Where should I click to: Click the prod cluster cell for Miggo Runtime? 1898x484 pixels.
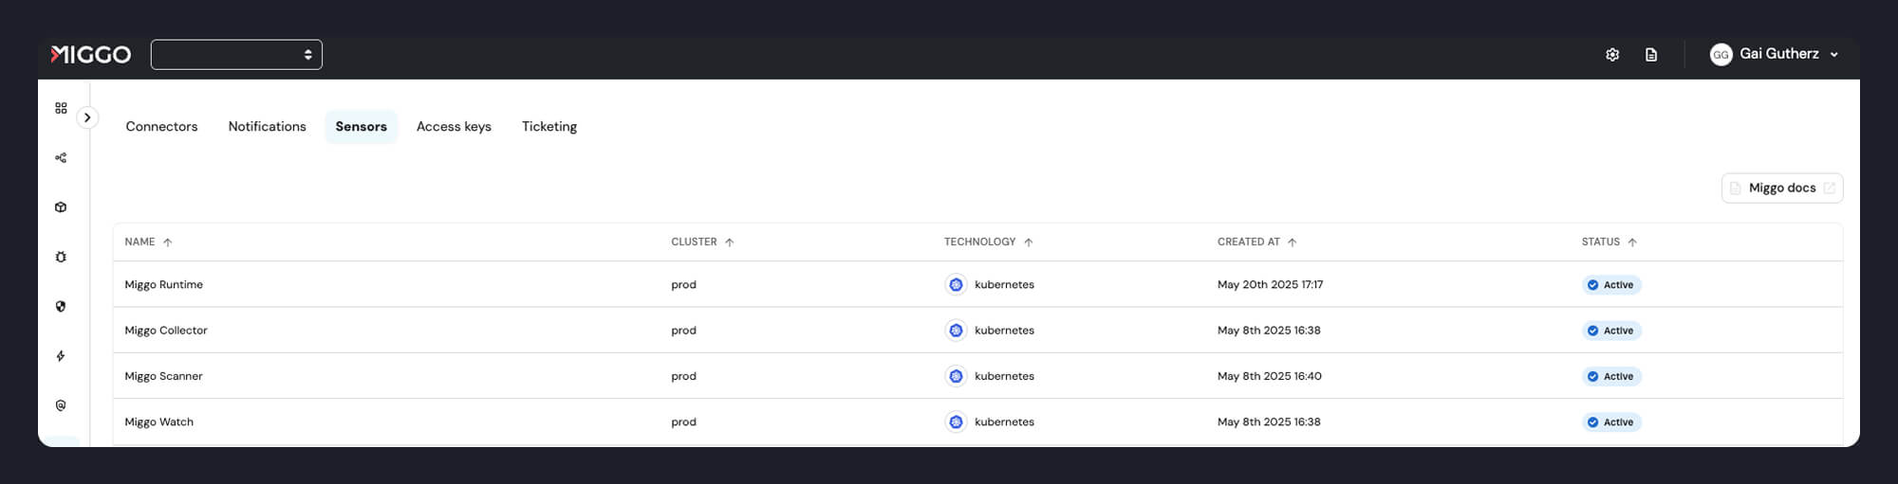683,284
